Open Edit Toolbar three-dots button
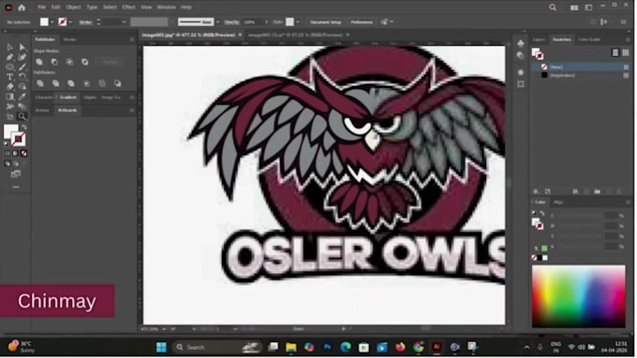 point(16,187)
